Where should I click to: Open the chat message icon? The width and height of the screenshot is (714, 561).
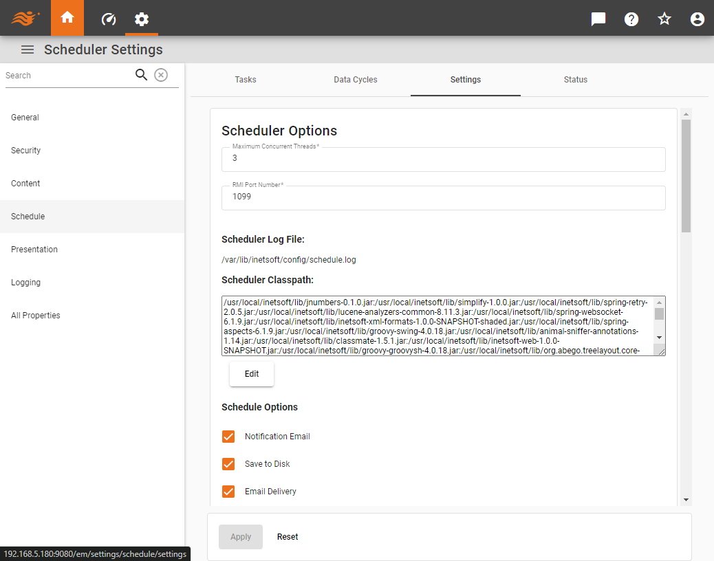pos(597,19)
